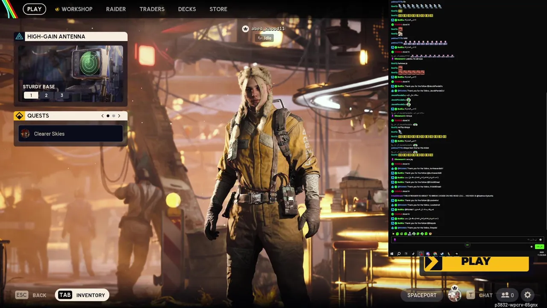The image size is (547, 308).
Task: Click the stream chat message input field
Action: (468, 240)
